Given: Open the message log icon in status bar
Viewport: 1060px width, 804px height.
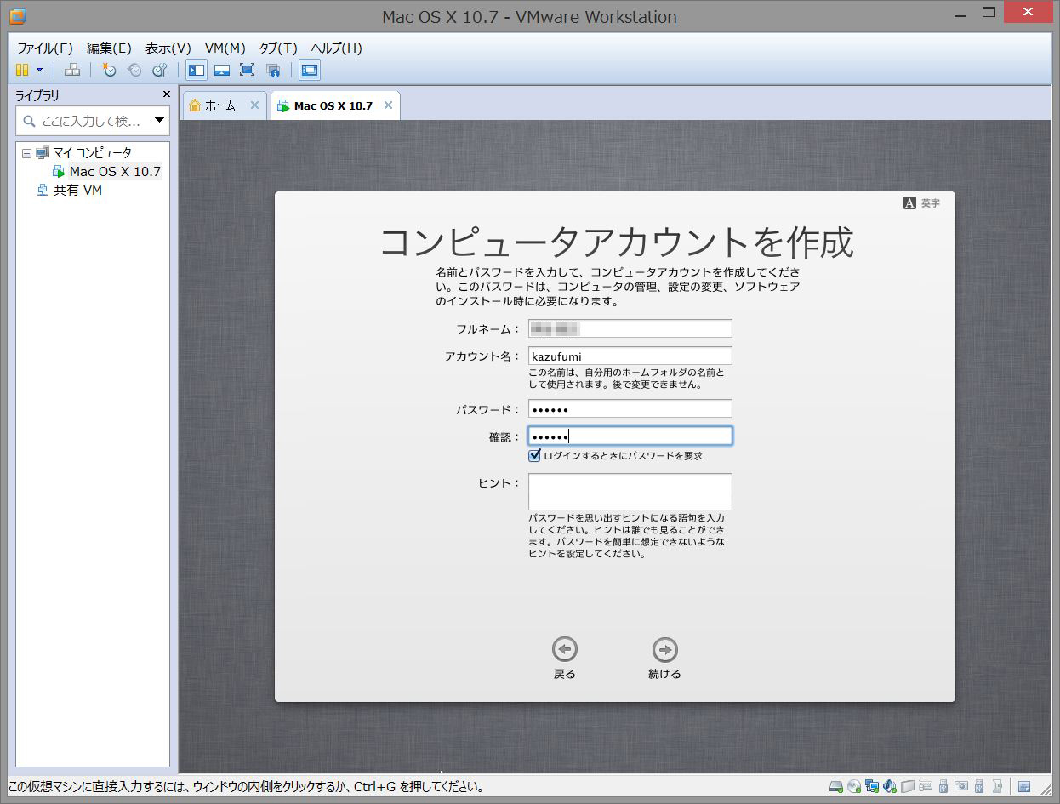Looking at the screenshot, I should pyautogui.click(x=1024, y=786).
